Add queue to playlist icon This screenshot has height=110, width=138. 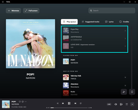(124, 92)
